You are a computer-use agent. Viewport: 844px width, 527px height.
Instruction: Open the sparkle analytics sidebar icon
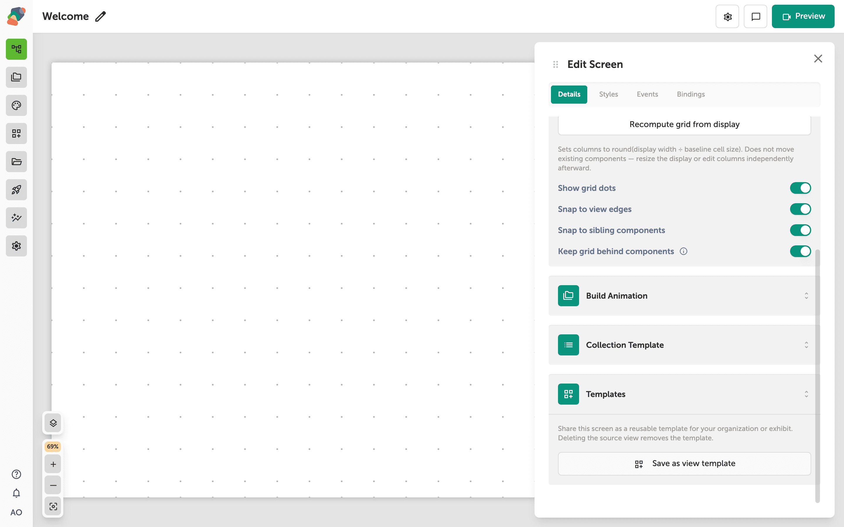tap(16, 218)
